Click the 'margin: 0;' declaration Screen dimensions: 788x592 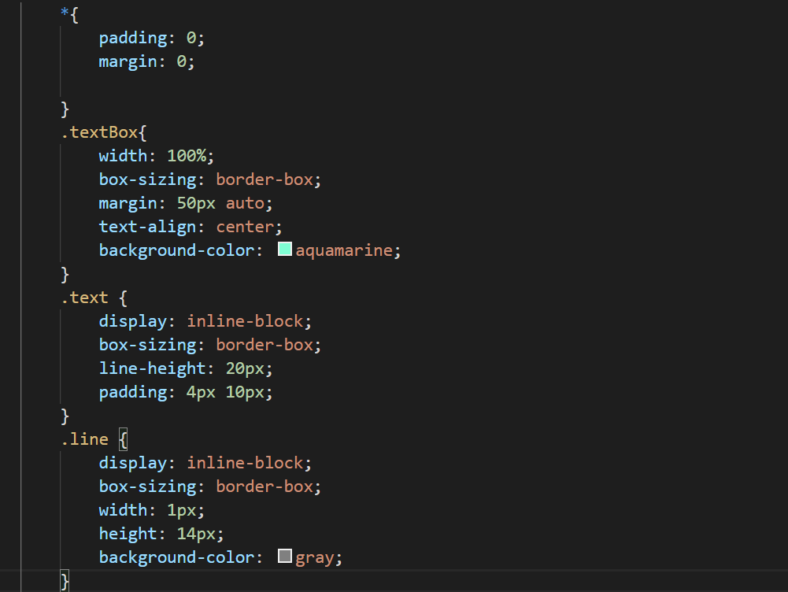(146, 62)
